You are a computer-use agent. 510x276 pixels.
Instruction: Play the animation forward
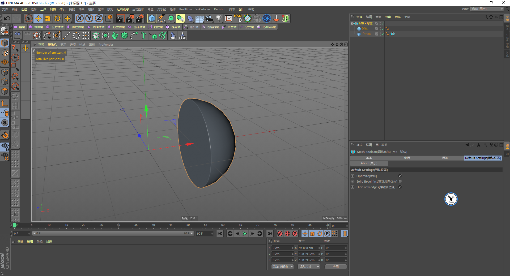pos(245,234)
